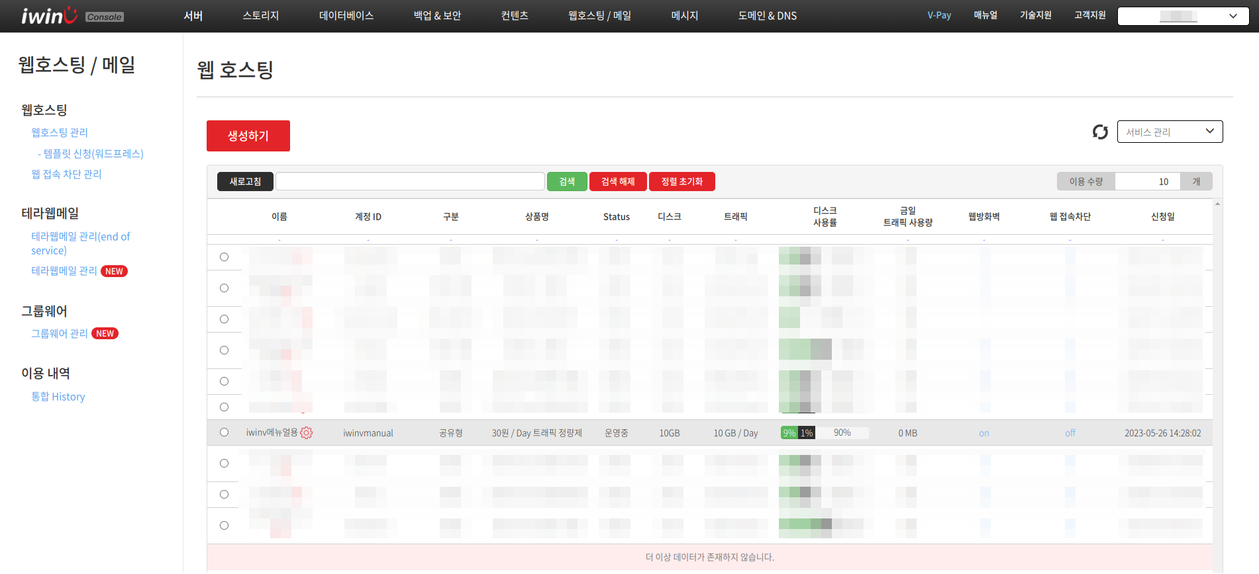
Task: Select the radio button for the iwinv메뉴얼용 row
Action: tap(225, 432)
